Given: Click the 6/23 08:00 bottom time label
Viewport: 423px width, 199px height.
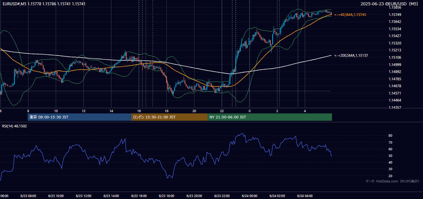Looking at the screenshot, I should click(x=28, y=196).
